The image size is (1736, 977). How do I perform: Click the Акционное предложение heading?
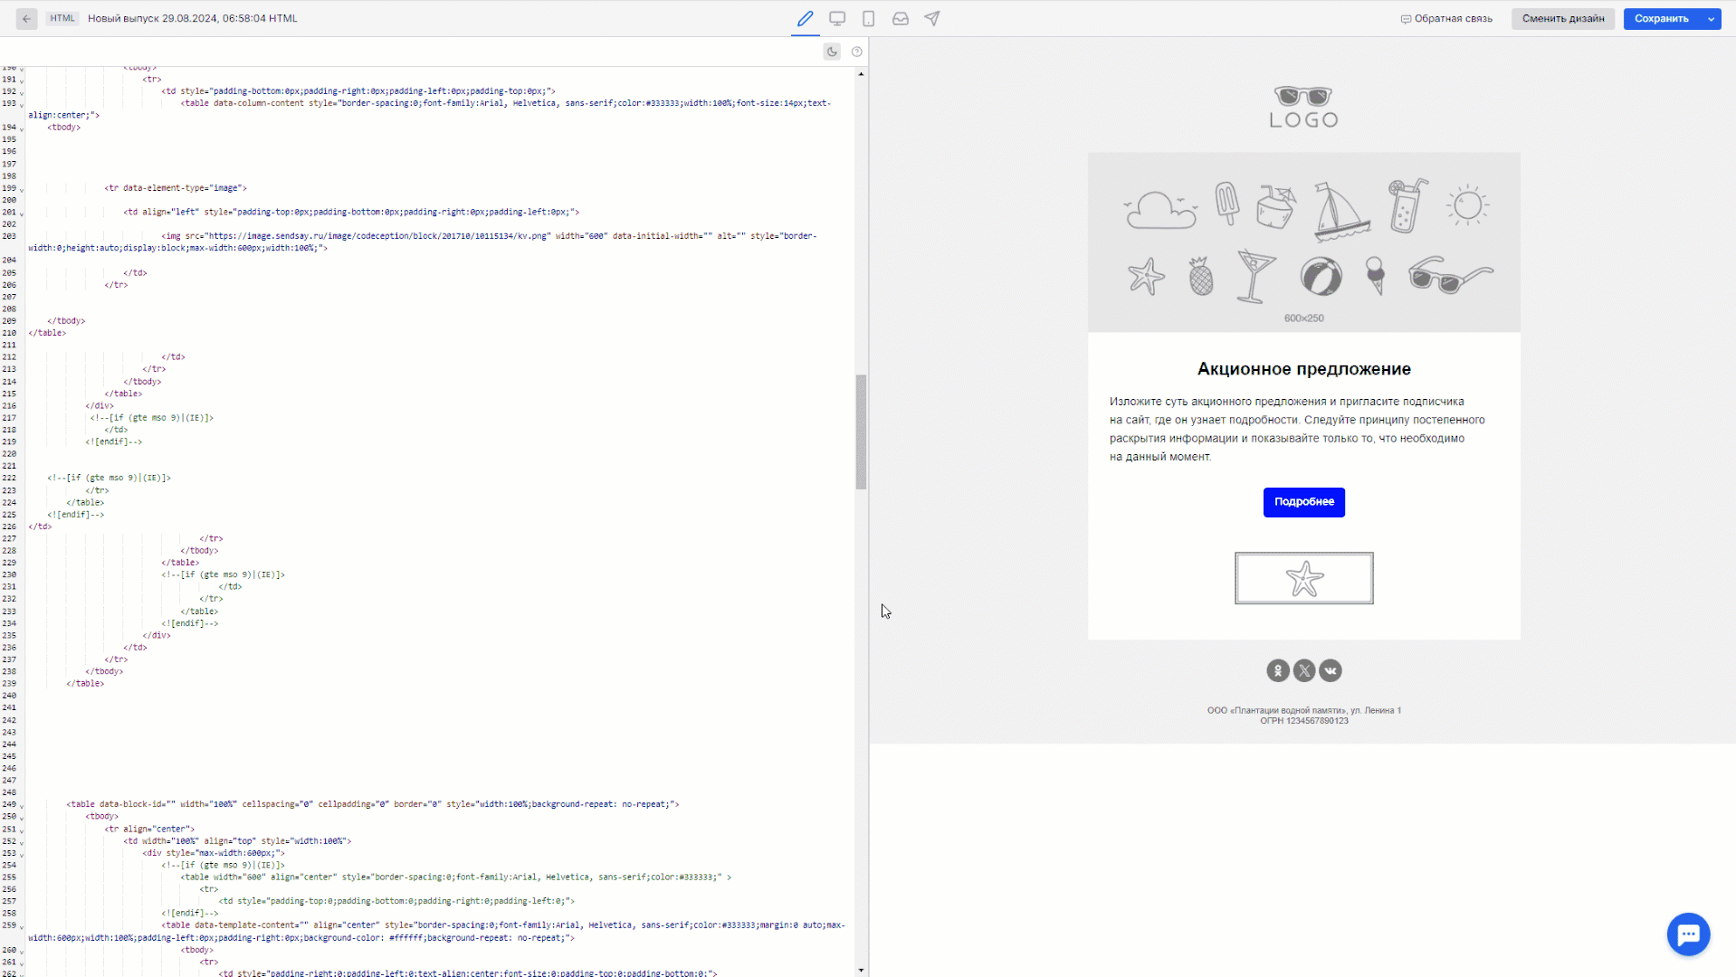[x=1303, y=369]
